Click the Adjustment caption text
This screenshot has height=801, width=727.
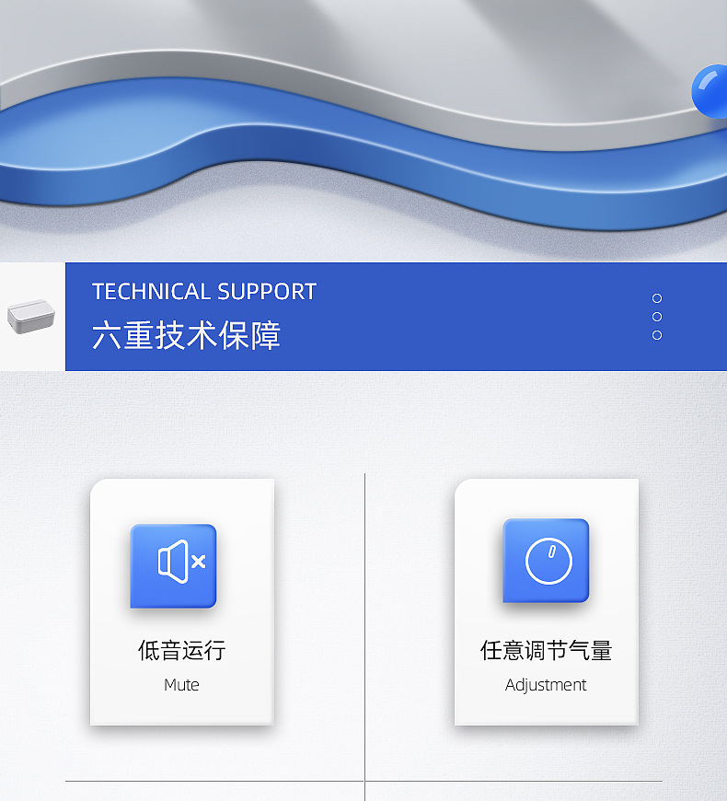point(546,685)
